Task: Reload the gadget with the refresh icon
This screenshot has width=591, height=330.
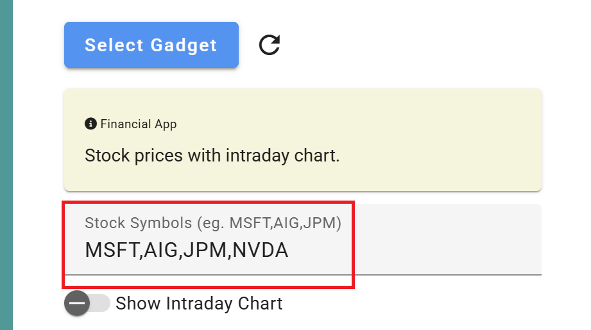Action: (x=270, y=45)
